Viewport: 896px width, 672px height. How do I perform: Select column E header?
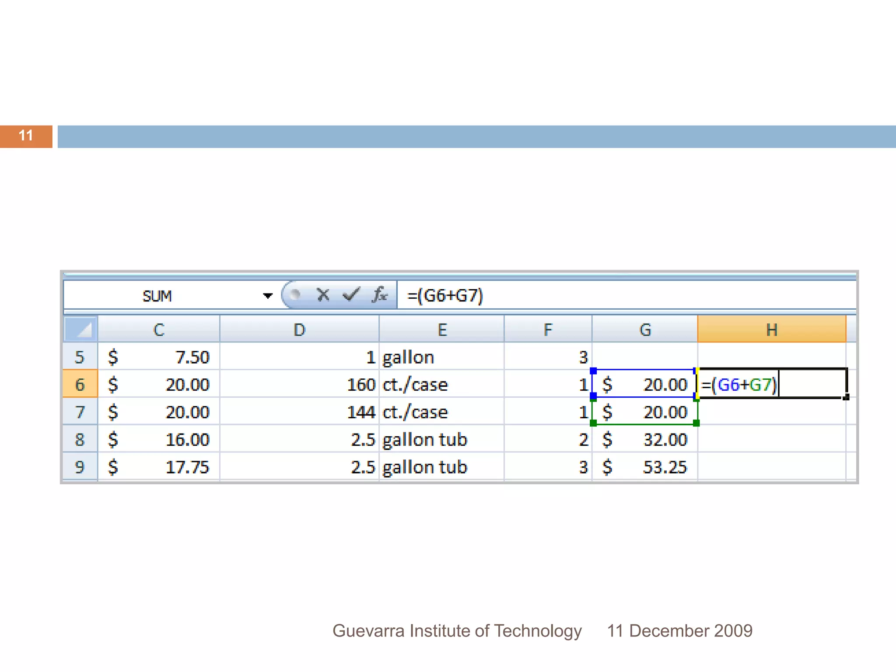(442, 329)
